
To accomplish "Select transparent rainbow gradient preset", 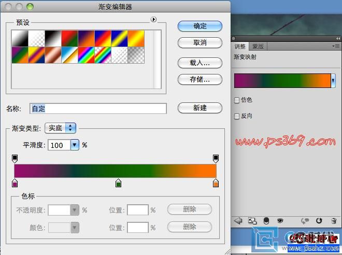I will [103, 55].
